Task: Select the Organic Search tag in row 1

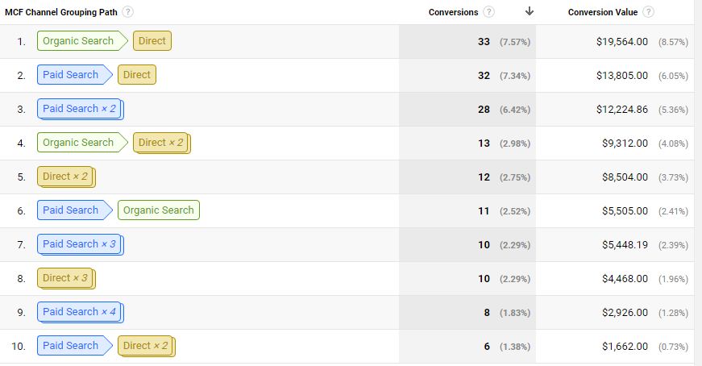Action: (78, 41)
